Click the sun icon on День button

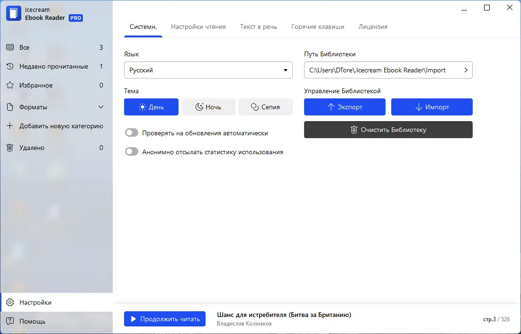[143, 107]
